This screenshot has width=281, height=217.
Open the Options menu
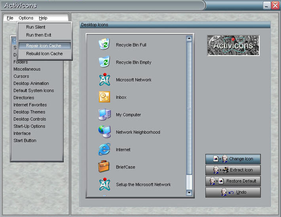click(x=26, y=18)
